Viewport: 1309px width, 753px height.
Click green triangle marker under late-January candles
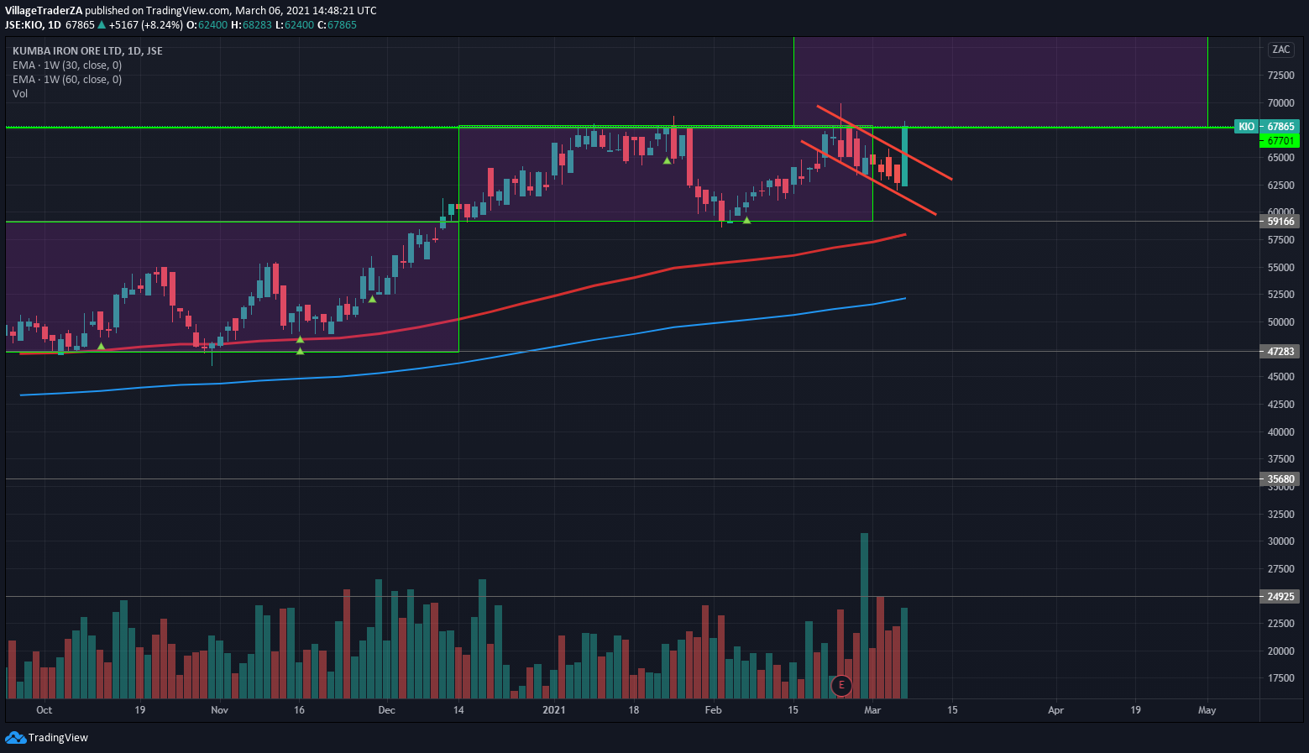pyautogui.click(x=667, y=160)
